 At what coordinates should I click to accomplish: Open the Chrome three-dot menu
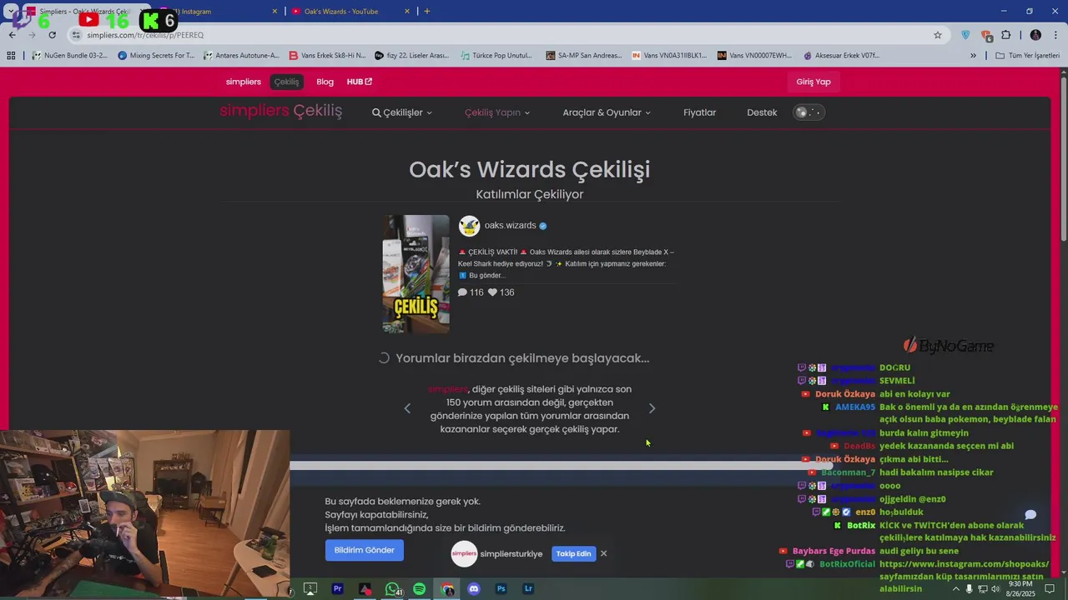[1055, 35]
